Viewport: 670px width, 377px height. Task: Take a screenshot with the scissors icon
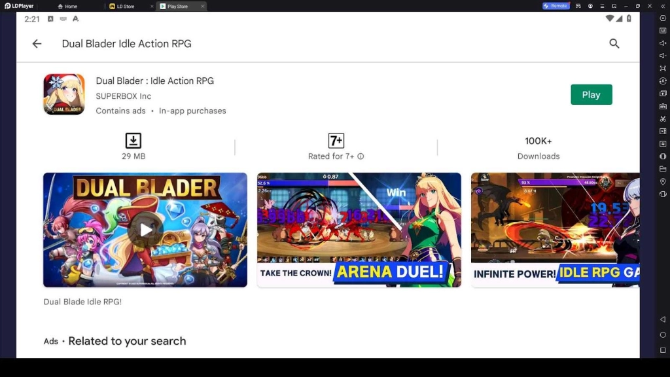point(663,119)
